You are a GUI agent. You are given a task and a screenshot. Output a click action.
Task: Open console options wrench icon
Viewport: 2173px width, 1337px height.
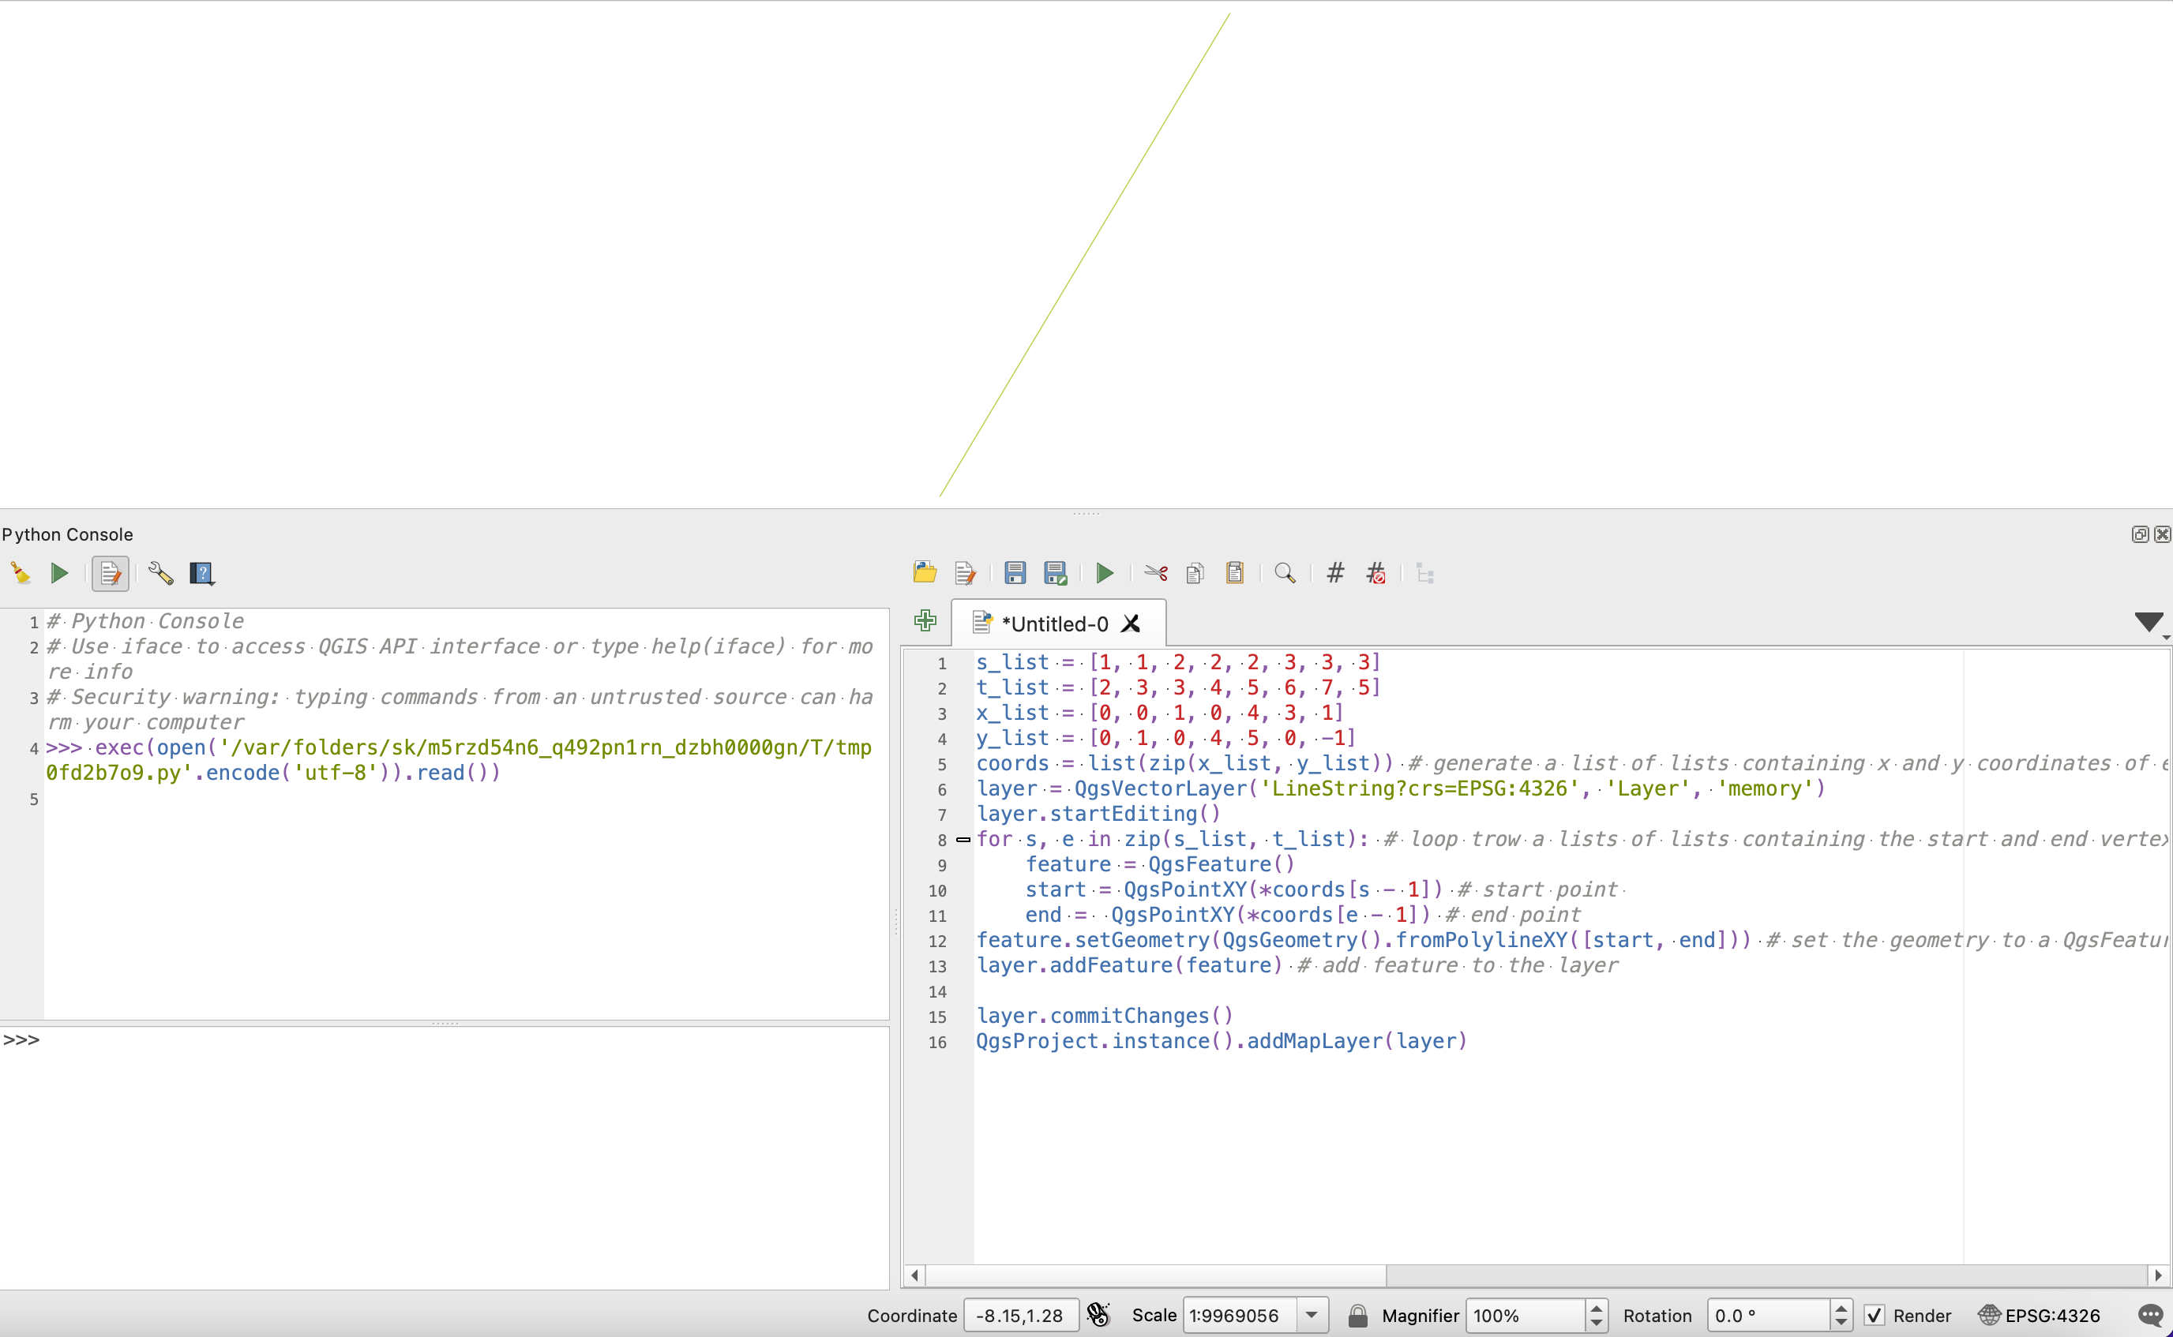161,573
